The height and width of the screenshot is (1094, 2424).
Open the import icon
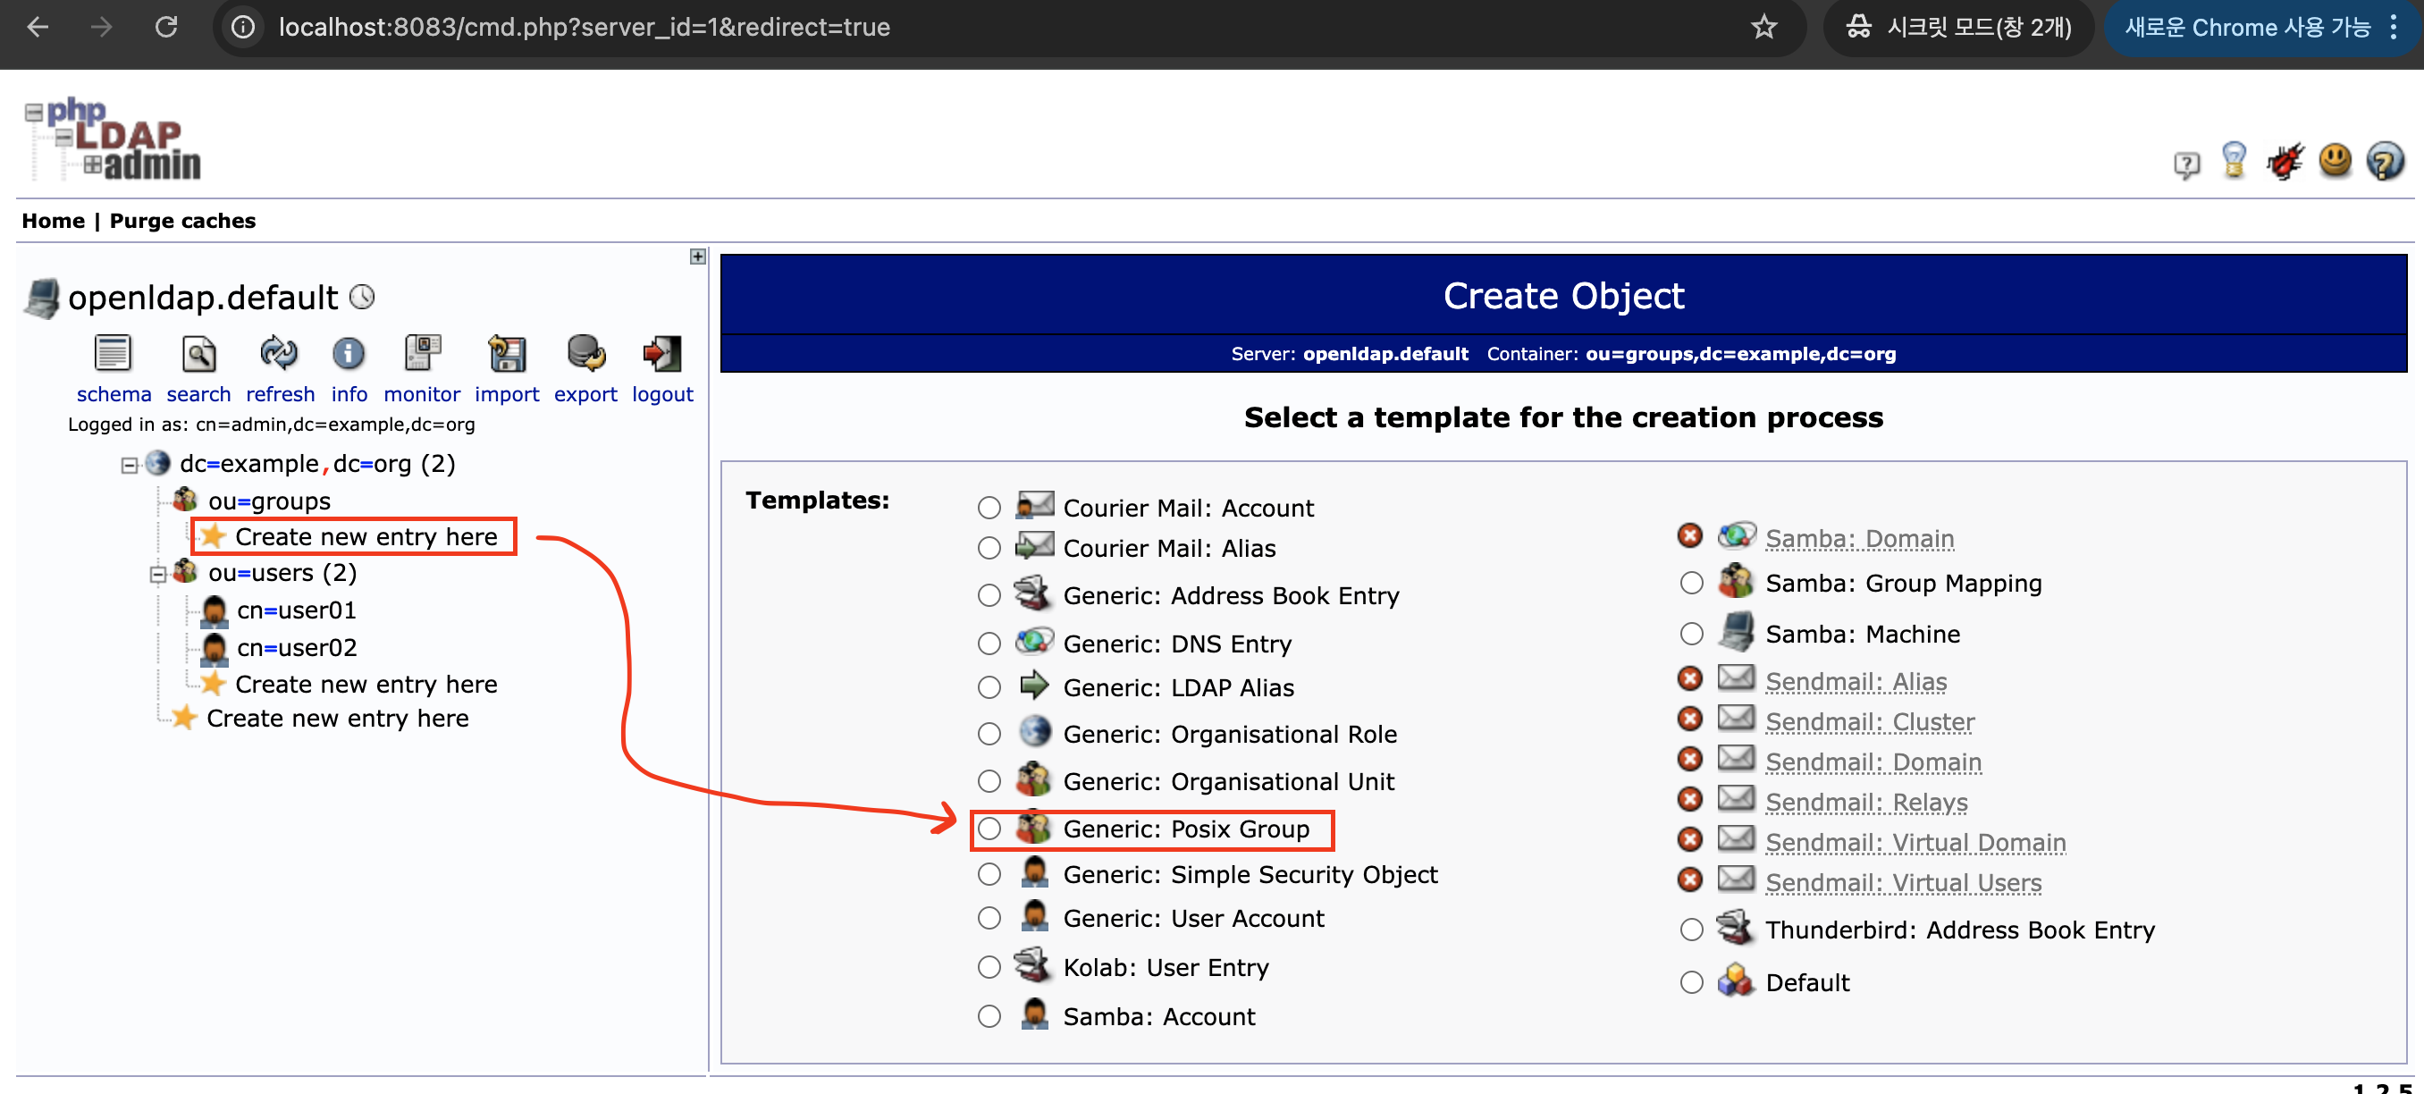(506, 355)
